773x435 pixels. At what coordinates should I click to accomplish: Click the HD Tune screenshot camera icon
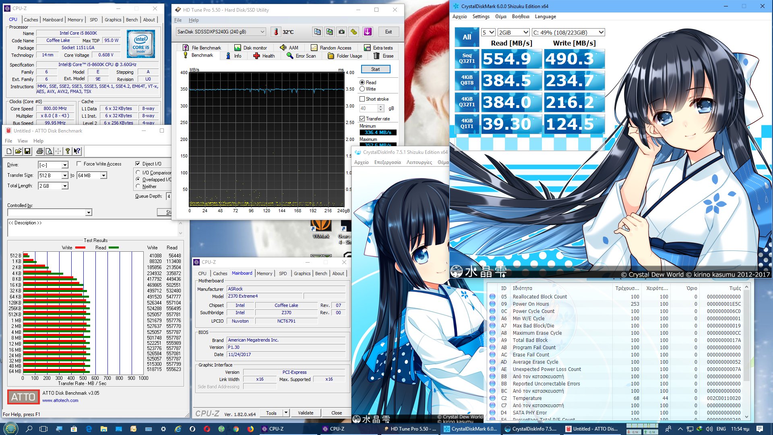pos(341,32)
